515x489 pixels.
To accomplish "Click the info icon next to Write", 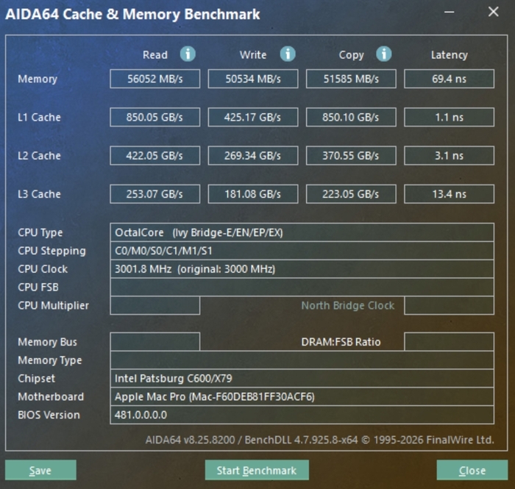I will tap(287, 54).
